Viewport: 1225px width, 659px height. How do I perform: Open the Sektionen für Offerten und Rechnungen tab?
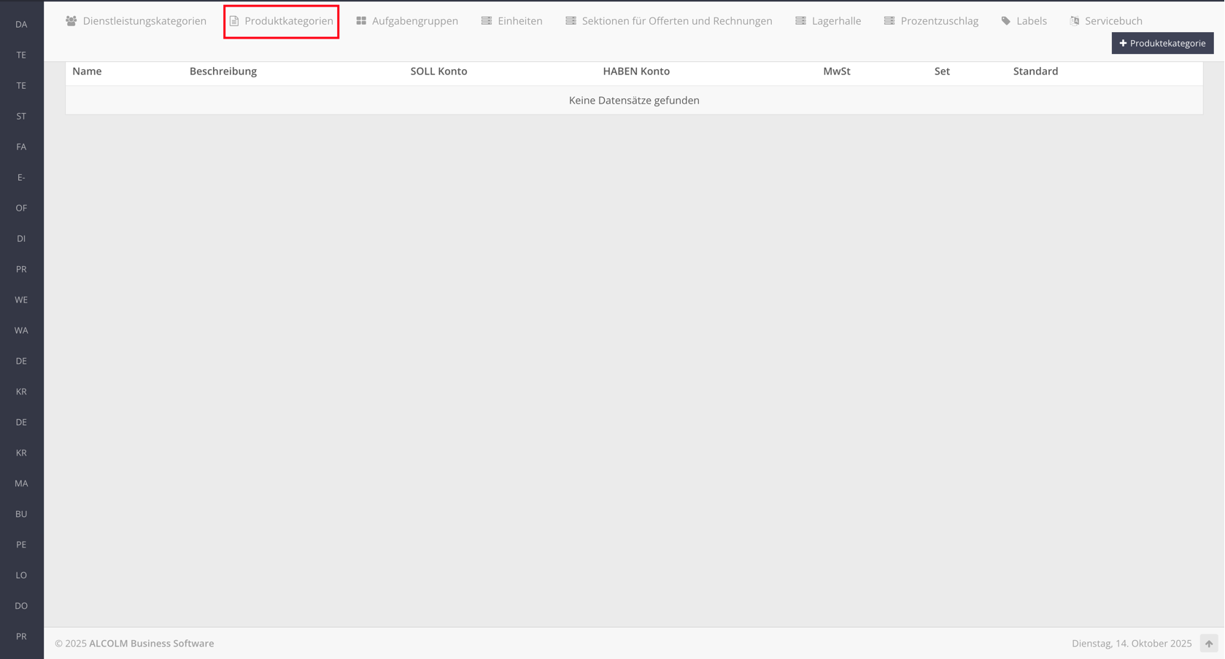coord(676,21)
